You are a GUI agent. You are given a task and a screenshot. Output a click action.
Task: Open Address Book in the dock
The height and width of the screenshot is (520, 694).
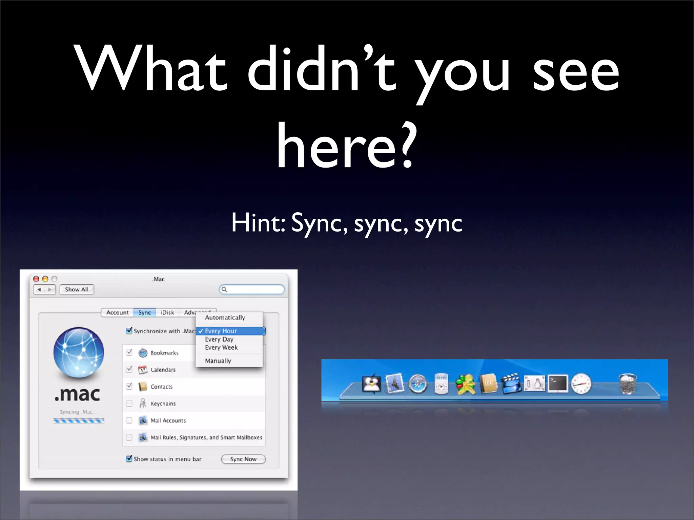(488, 384)
